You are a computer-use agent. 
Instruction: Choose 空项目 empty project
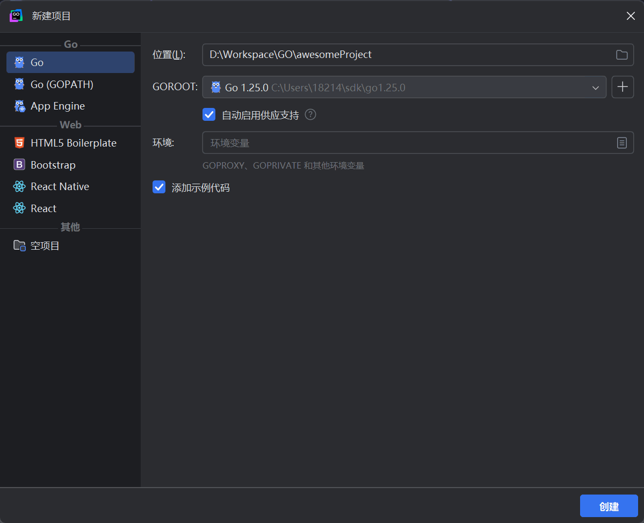(x=71, y=245)
